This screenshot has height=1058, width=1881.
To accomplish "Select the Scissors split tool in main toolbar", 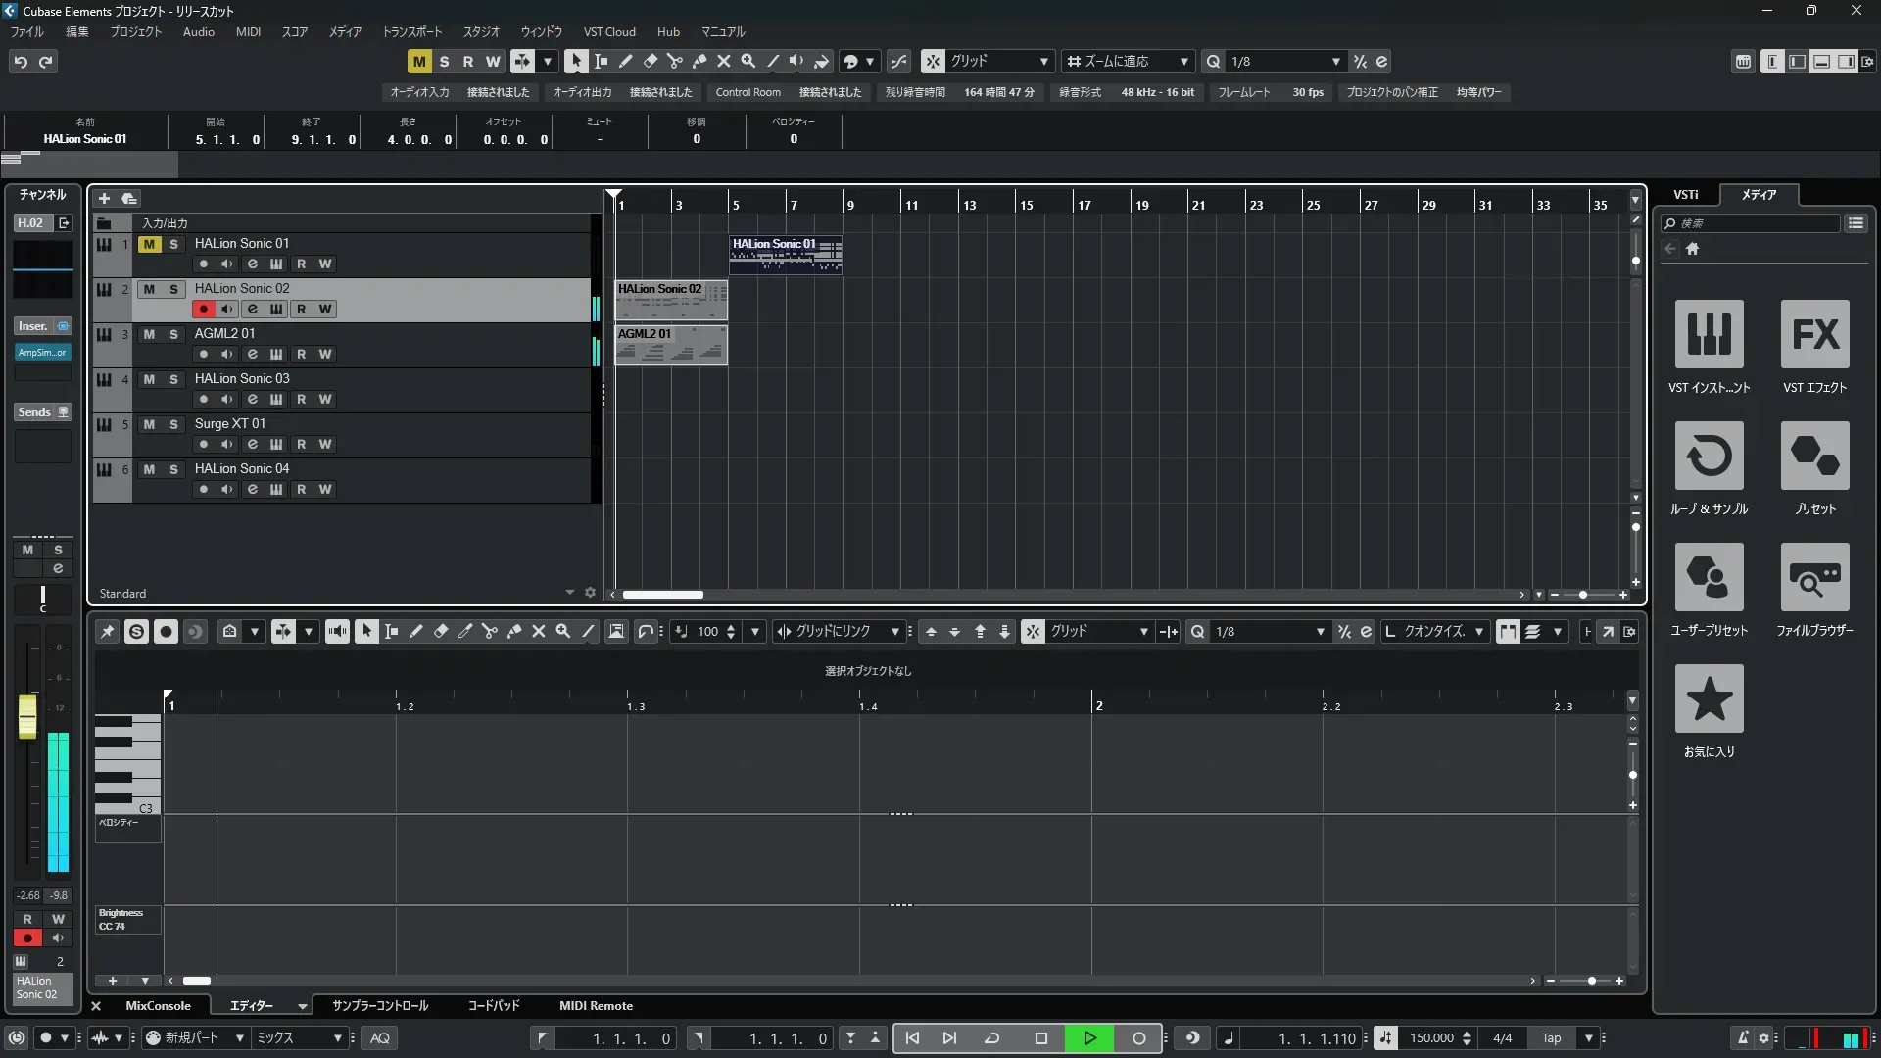I will tap(674, 61).
